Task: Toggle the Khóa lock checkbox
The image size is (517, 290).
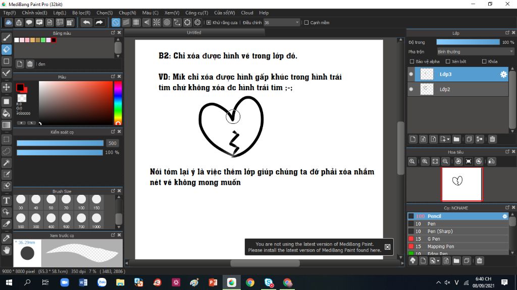Action: 484,61
